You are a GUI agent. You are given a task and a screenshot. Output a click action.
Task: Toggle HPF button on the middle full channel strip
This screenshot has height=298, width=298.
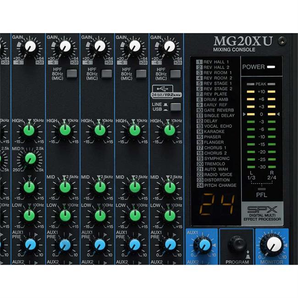106,74
